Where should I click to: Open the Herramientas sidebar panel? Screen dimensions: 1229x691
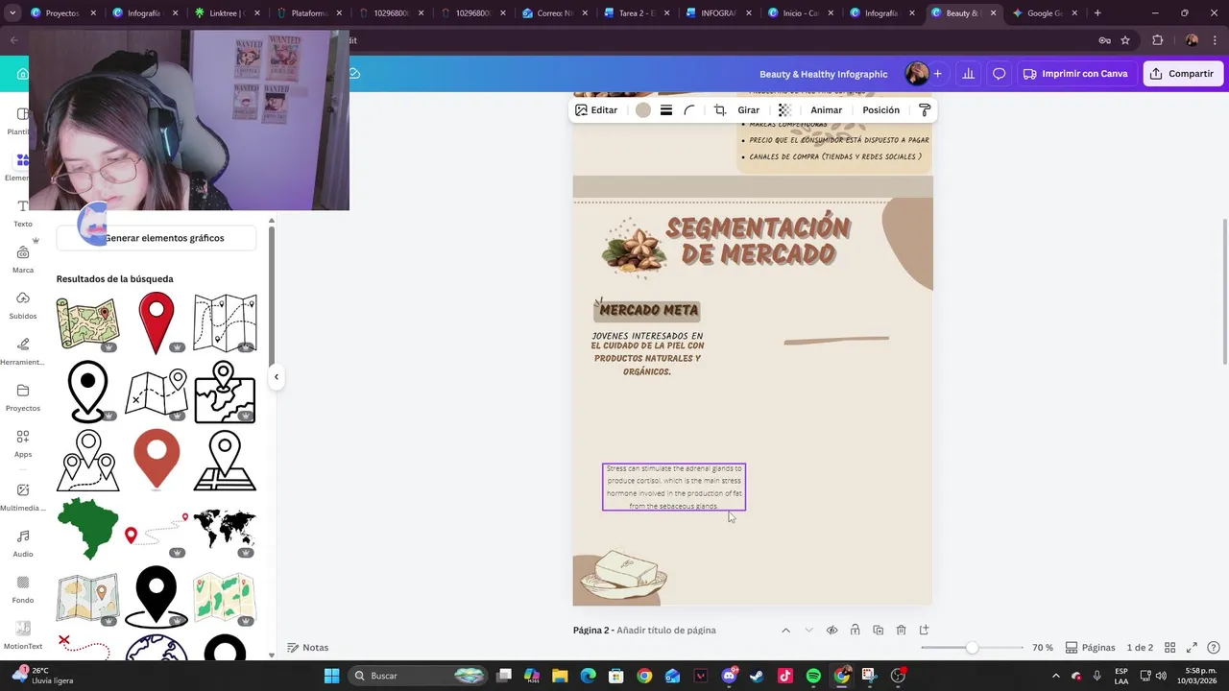23,351
